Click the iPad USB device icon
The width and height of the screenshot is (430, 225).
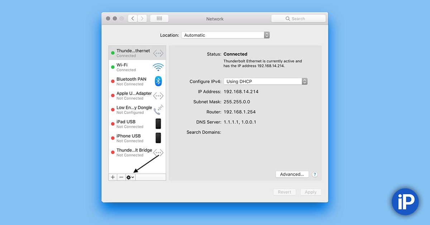pyautogui.click(x=158, y=124)
